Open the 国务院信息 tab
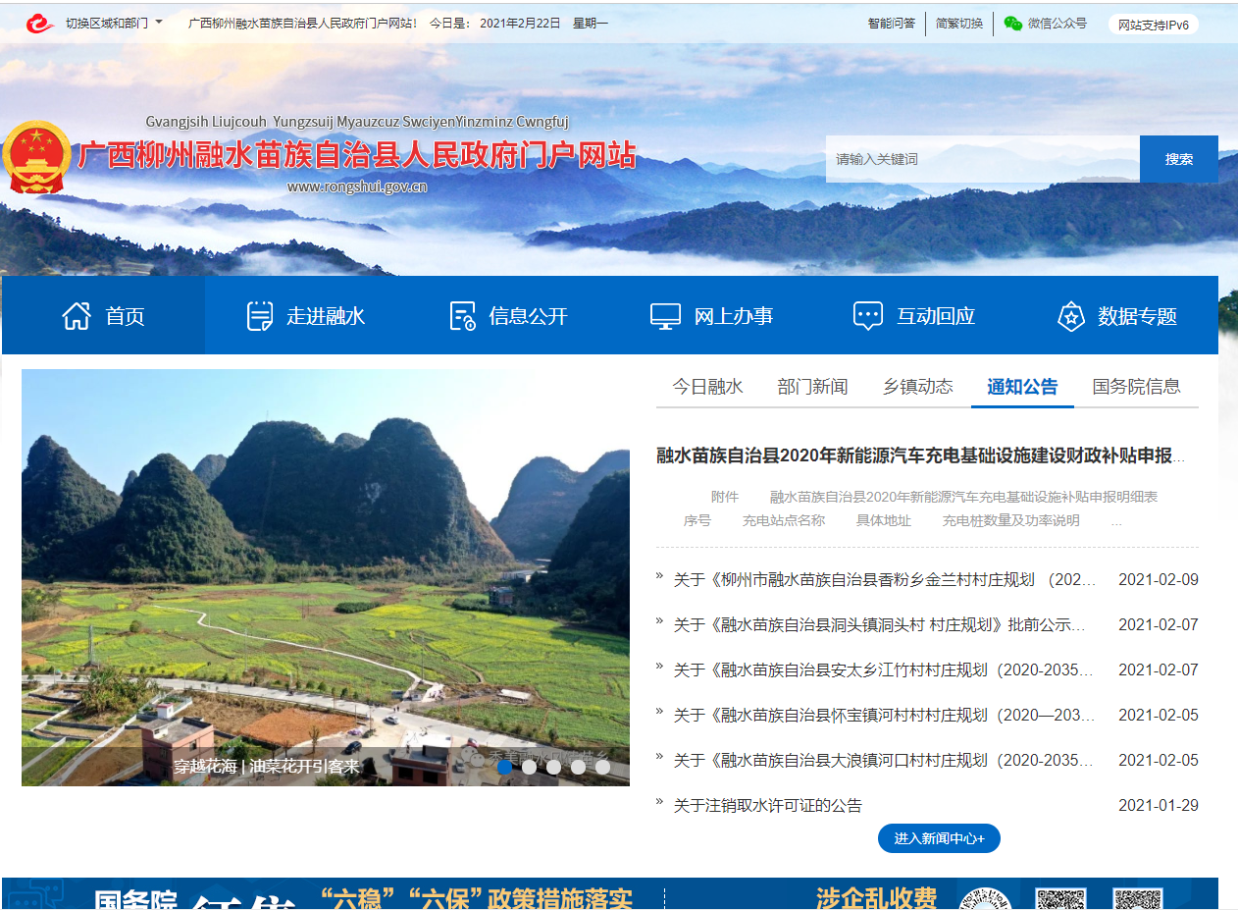Viewport: 1238px width, 910px height. pos(1136,387)
